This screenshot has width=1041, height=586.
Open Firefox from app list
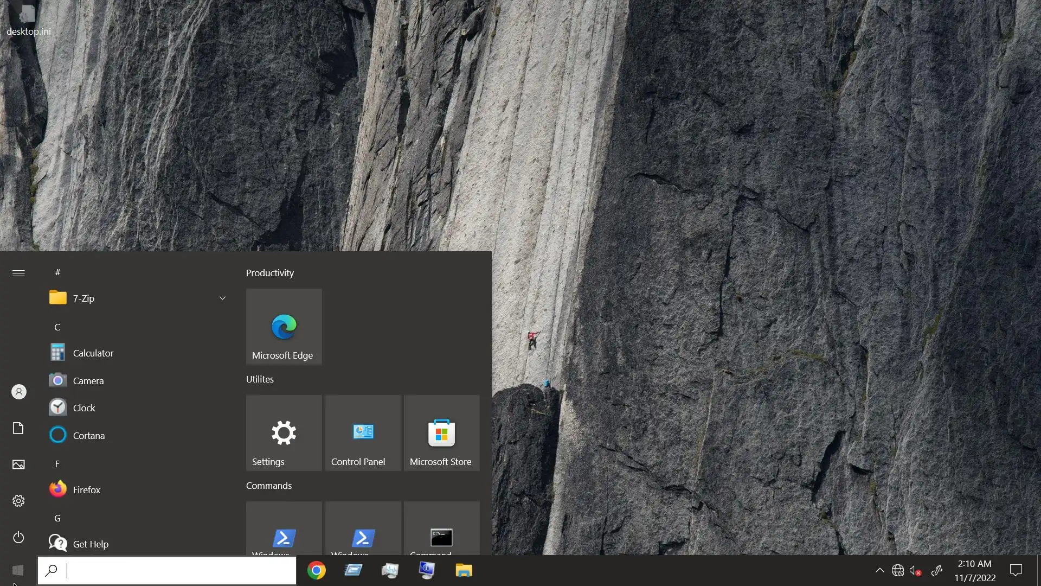click(x=86, y=490)
